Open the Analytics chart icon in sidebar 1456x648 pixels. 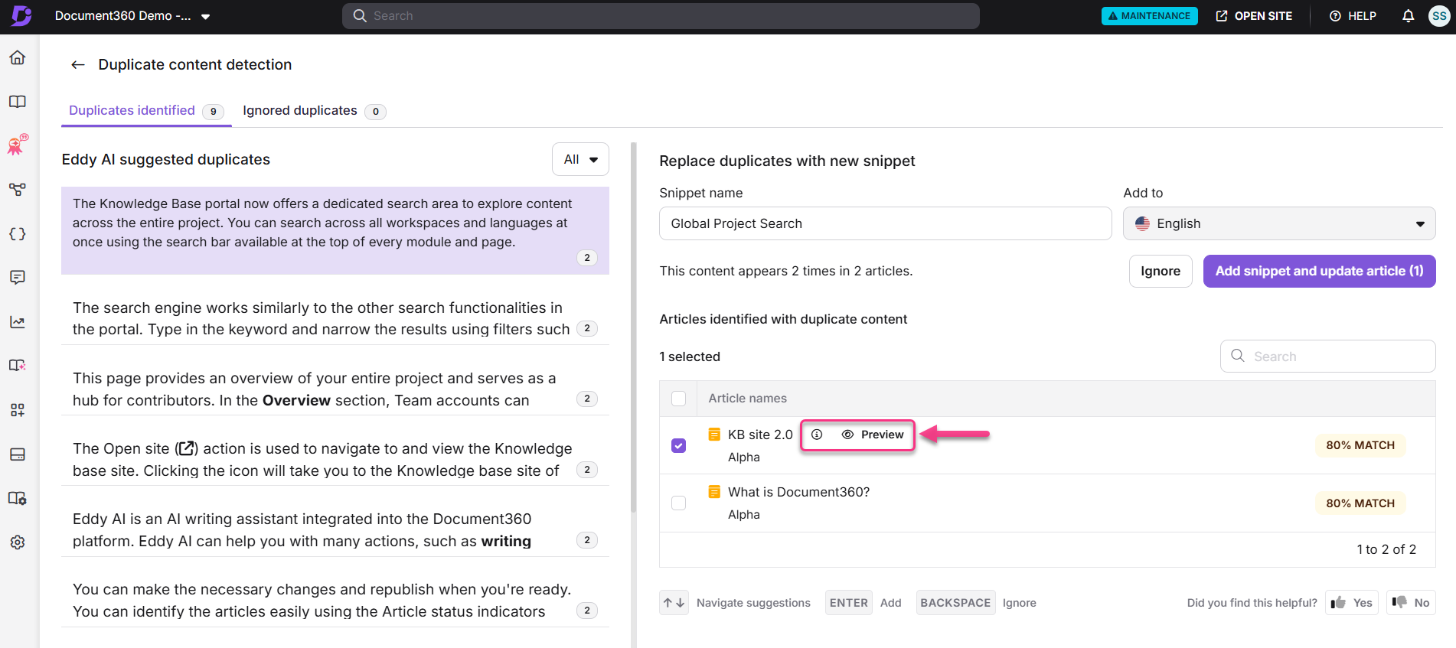click(x=18, y=322)
